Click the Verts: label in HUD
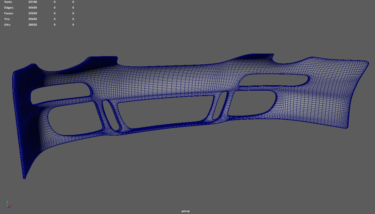375x214 pixels. (8, 2)
